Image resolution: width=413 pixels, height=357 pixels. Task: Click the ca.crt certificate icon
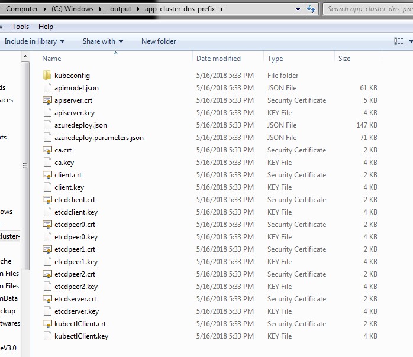(x=47, y=150)
